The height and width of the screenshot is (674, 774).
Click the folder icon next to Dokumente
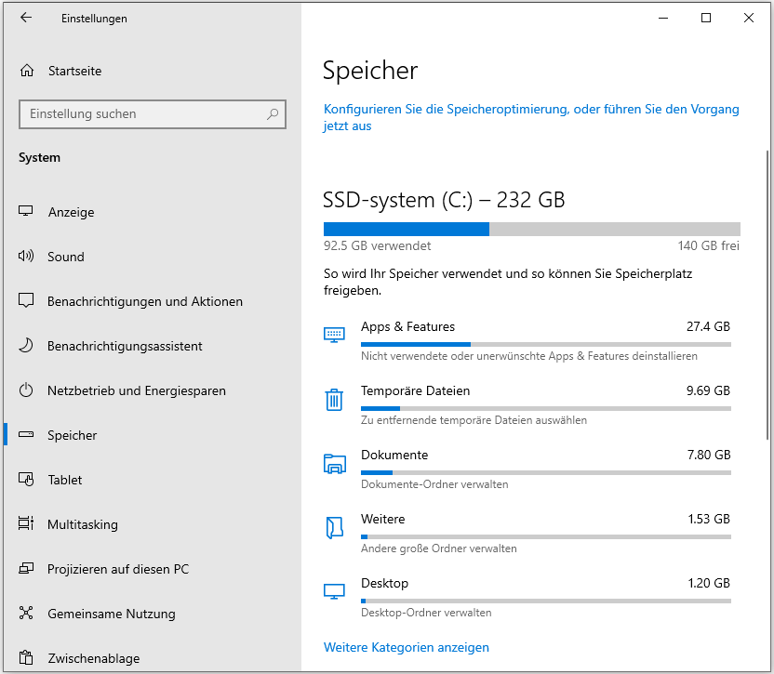[x=334, y=463]
